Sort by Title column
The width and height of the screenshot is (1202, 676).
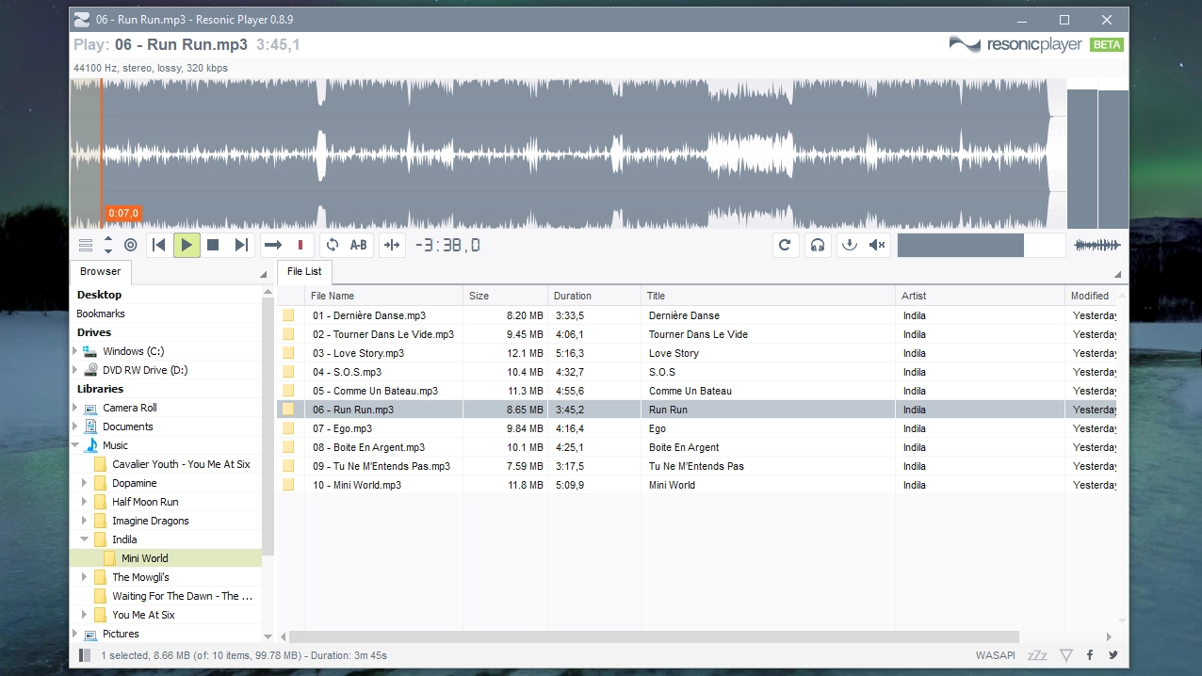click(x=768, y=296)
